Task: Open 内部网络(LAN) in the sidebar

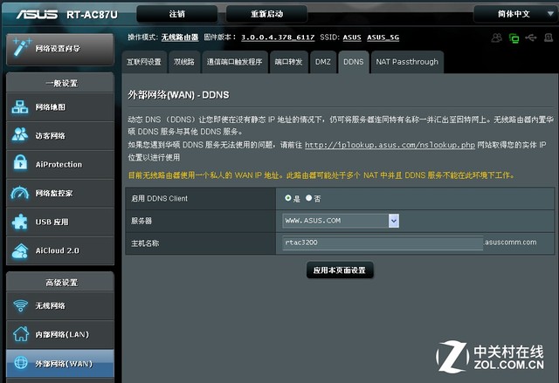Action: [60, 335]
